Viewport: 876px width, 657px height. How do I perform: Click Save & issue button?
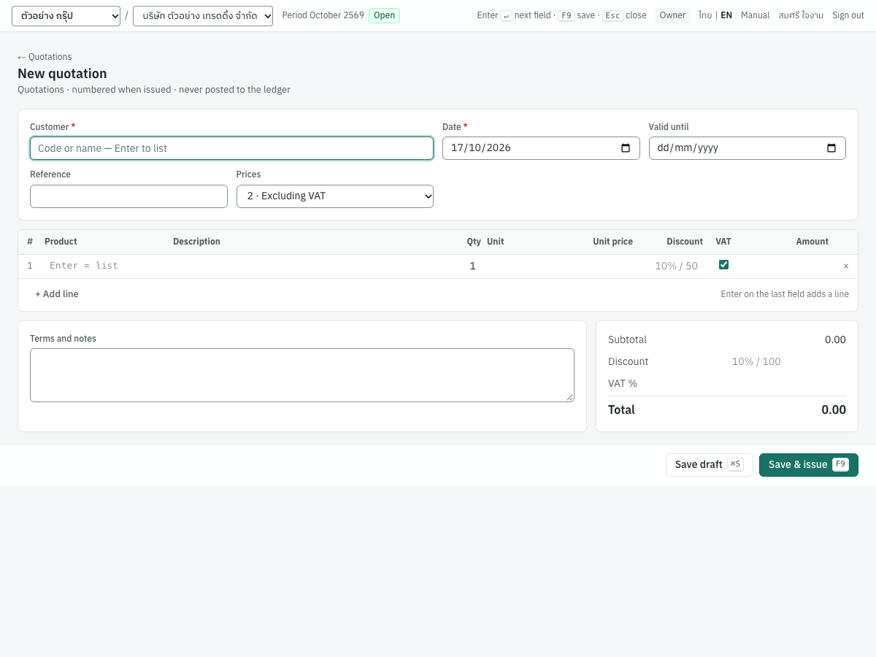point(809,465)
